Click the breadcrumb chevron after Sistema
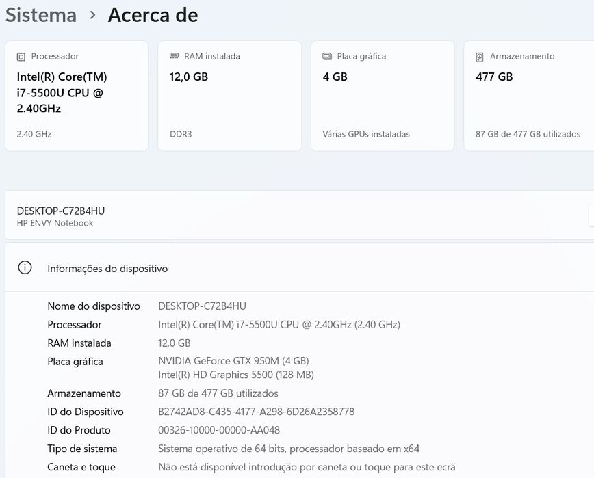Viewport: 594px width, 478px height. click(x=92, y=16)
